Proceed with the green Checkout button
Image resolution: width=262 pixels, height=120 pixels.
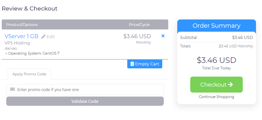pyautogui.click(x=216, y=85)
